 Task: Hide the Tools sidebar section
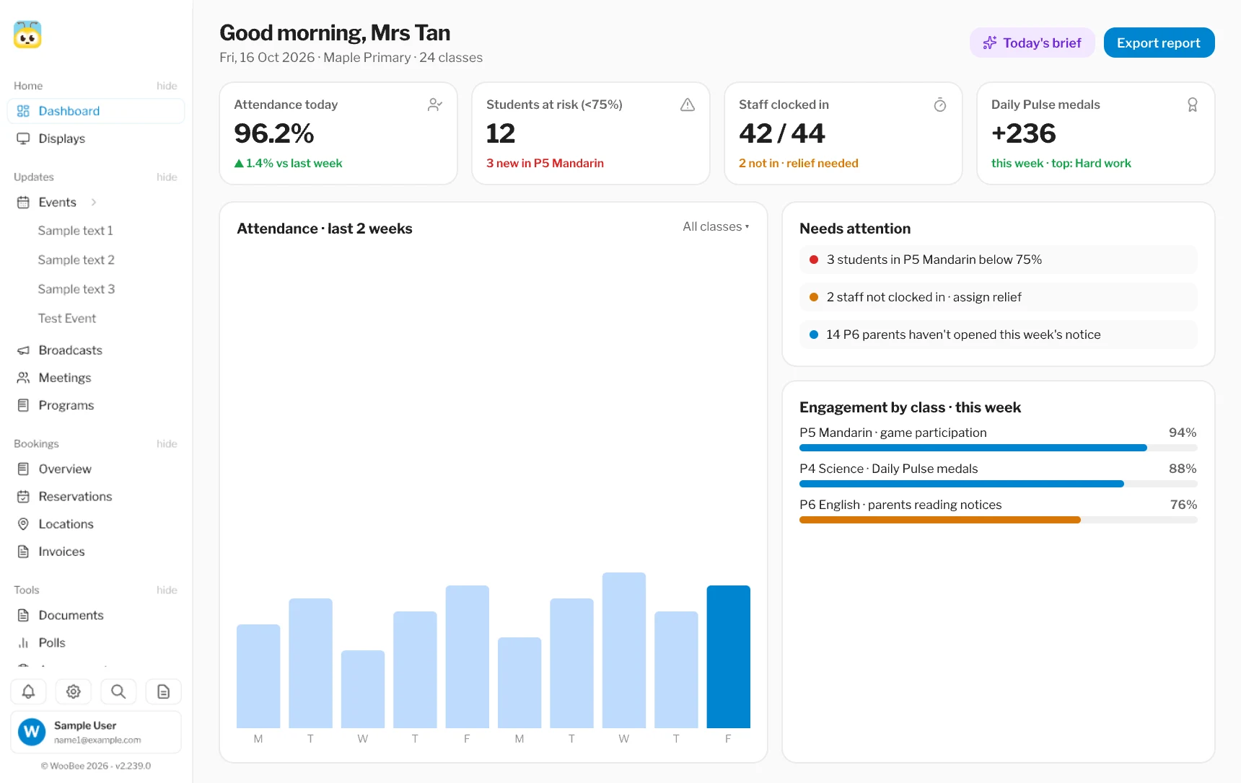(x=167, y=590)
